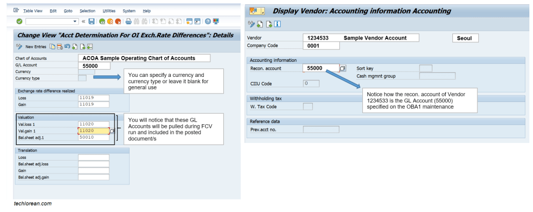Click the Bal.sheet adj.1 50010 field
Viewport: 533px width, 212px height.
[x=94, y=137]
